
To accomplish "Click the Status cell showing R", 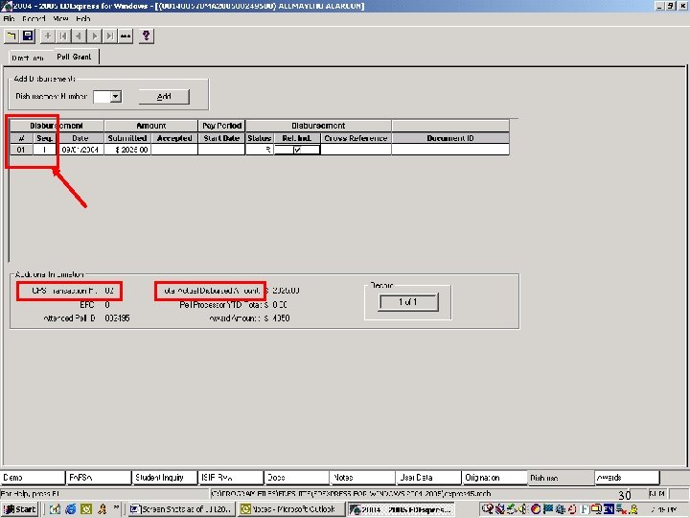I will click(259, 150).
